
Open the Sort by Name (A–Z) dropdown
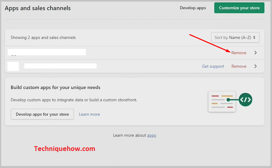pyautogui.click(x=235, y=37)
